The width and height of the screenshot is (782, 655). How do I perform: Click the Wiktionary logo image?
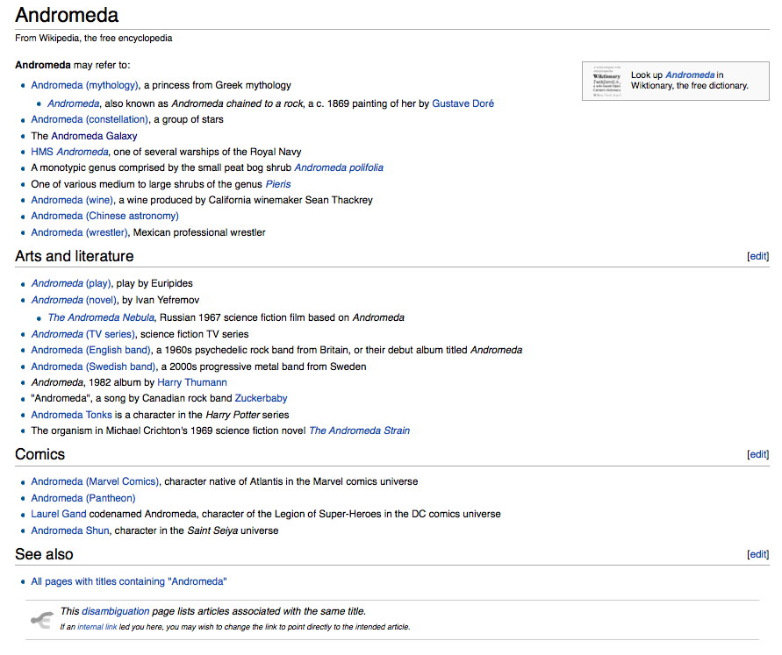tap(606, 81)
